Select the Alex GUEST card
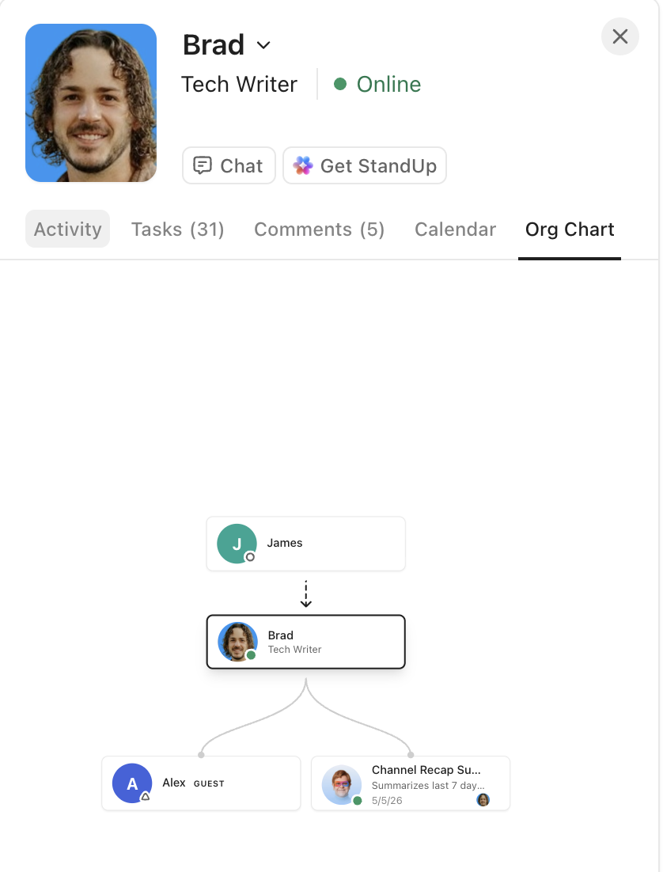The image size is (663, 872). [x=201, y=783]
